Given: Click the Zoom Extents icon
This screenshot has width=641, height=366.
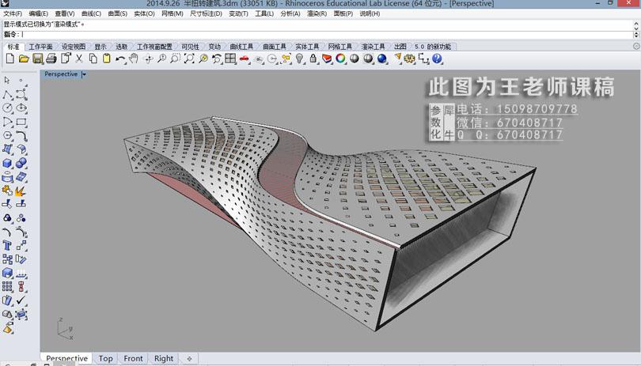Looking at the screenshot, I should 189,58.
